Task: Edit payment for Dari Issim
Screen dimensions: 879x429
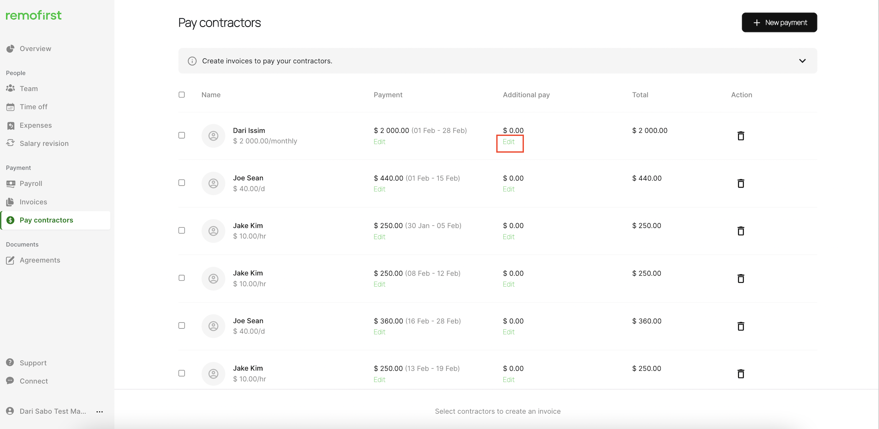Action: [x=379, y=141]
